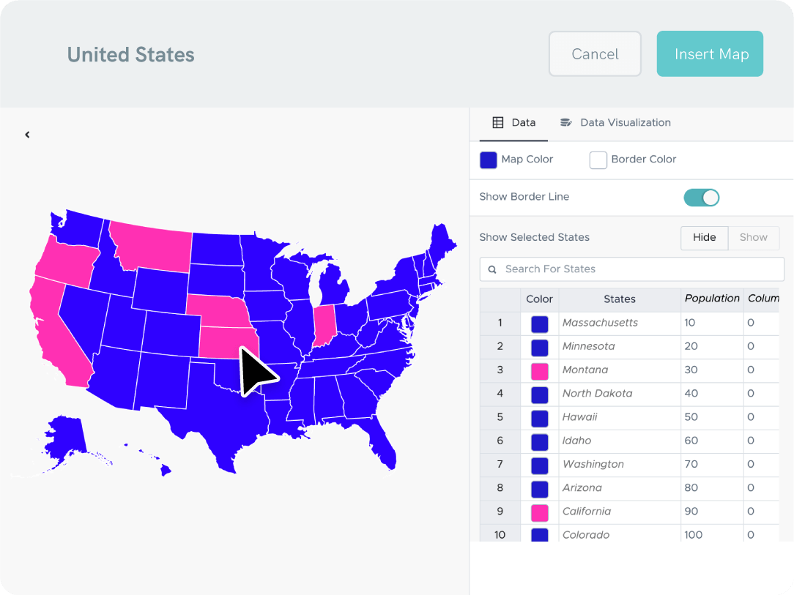Open the Map Color swatch
This screenshot has height=595, width=794.
pyautogui.click(x=489, y=160)
